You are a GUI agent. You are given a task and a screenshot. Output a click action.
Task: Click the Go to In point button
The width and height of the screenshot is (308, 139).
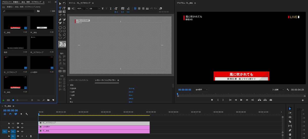coord(230,100)
